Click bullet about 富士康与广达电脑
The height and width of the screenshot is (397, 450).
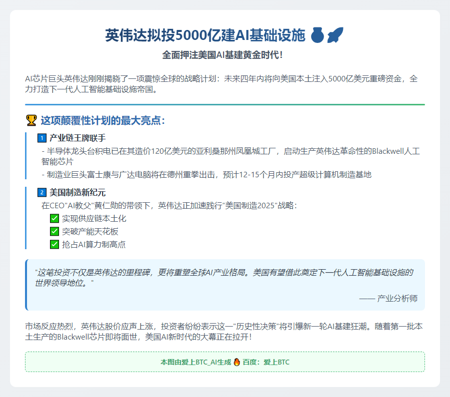point(206,175)
